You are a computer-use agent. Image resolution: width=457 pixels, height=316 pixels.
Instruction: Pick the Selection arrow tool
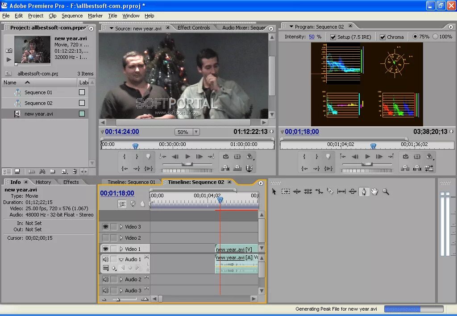[274, 191]
